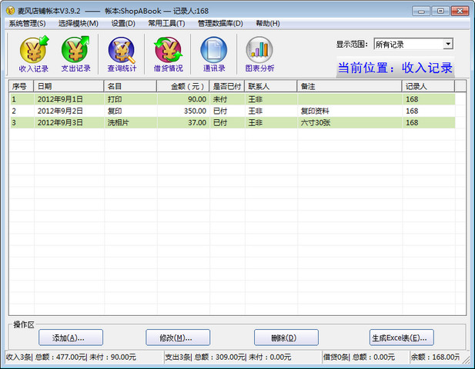Click the 查询统计 query statistics icon
This screenshot has height=369, width=475.
coord(122,54)
